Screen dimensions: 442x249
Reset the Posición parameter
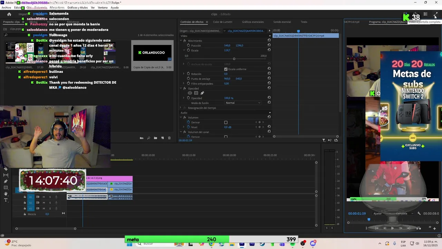click(x=269, y=45)
